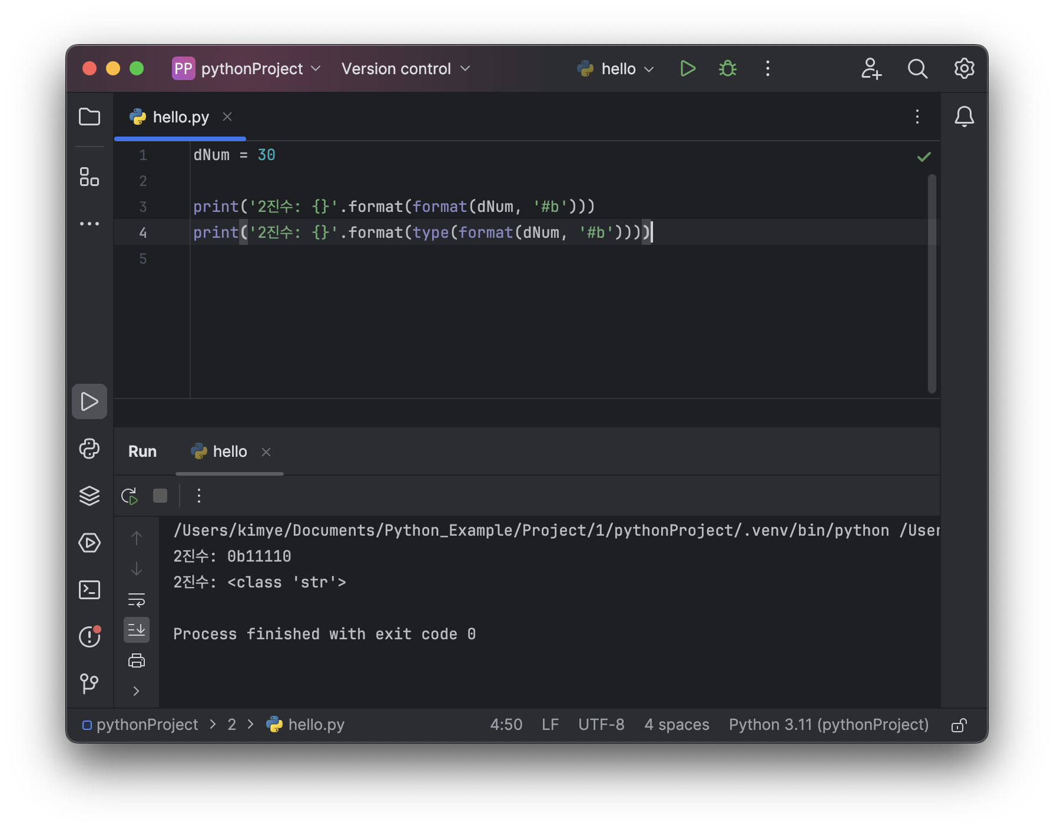Change indentation setting 4 spaces
The image size is (1054, 830).
[x=677, y=725]
